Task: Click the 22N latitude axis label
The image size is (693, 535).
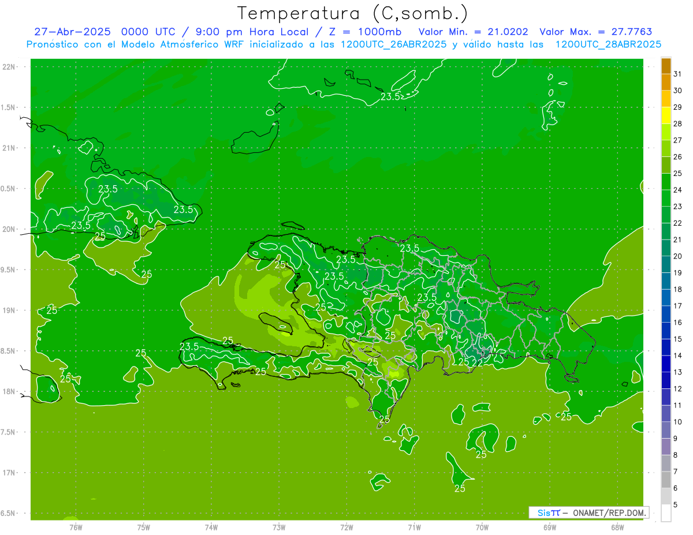Action: [8, 66]
